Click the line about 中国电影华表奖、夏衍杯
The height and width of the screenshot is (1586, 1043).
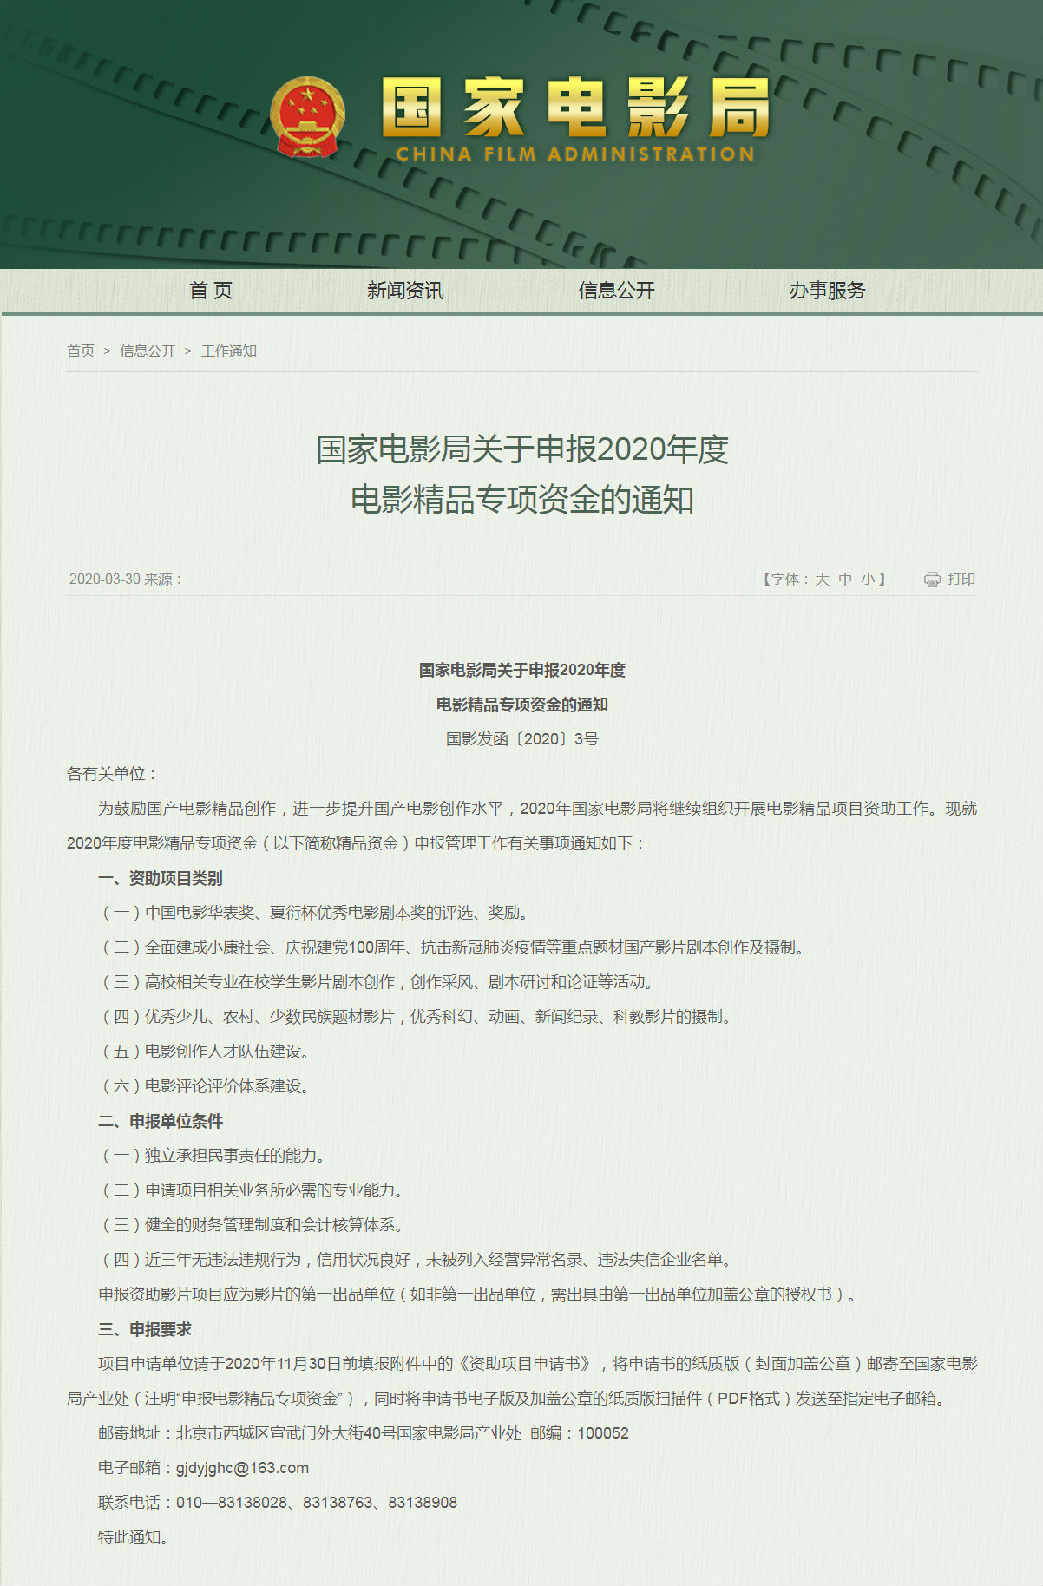315,913
